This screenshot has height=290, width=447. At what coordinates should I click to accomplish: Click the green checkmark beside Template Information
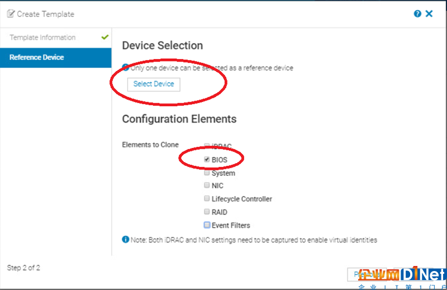105,37
